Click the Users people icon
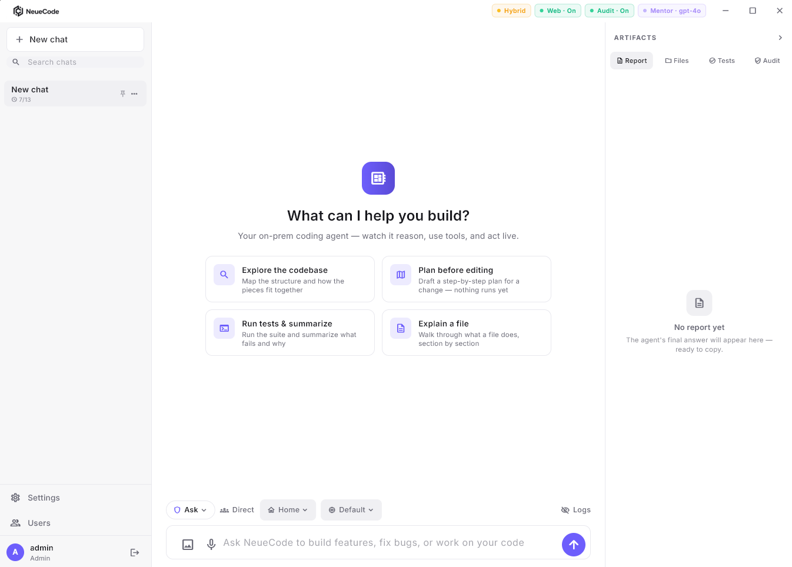Screen dimensions: 792x567 click(15, 523)
